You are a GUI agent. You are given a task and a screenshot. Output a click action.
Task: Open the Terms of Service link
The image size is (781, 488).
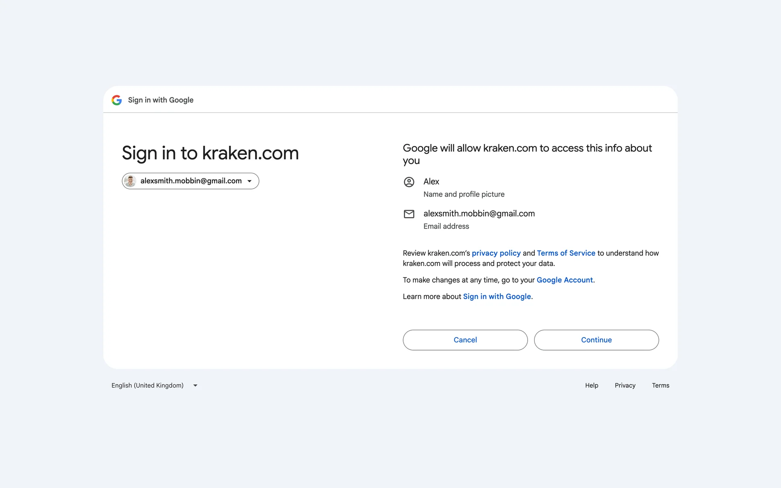pos(566,253)
